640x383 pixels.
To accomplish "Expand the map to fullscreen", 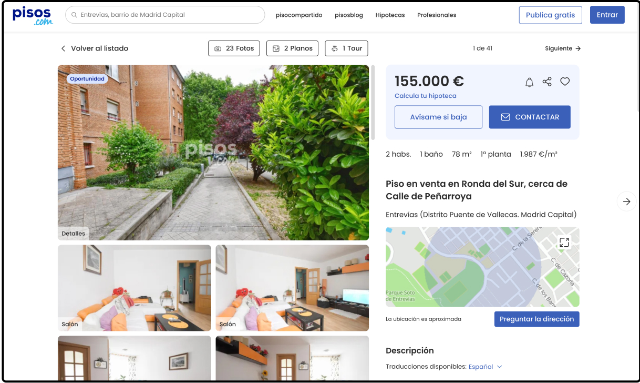I will pyautogui.click(x=564, y=242).
